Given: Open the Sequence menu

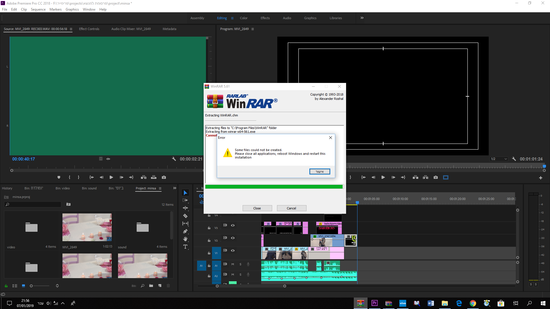Looking at the screenshot, I should 38,9.
